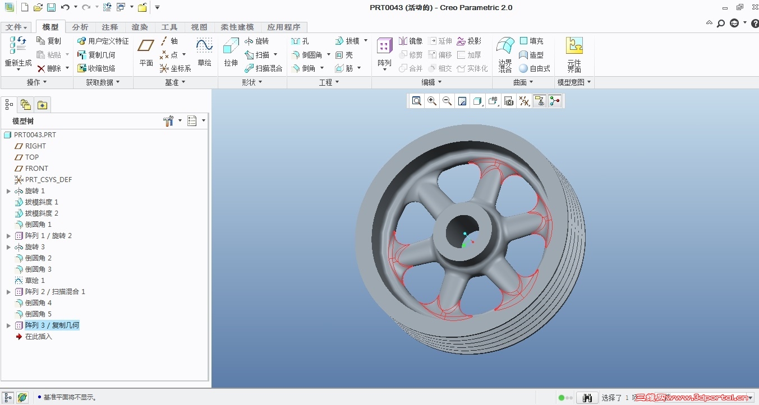
Task: Switch to the Tools (工具) tab
Action: (169, 27)
